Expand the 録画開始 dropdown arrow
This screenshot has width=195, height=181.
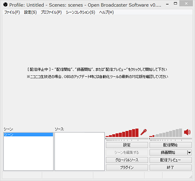(189, 153)
